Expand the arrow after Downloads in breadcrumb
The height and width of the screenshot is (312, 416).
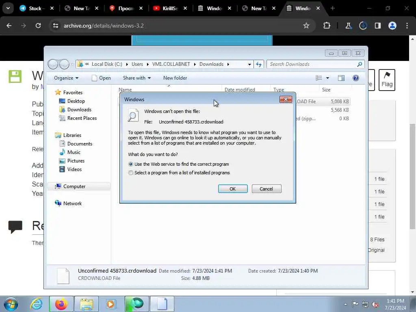click(x=228, y=64)
